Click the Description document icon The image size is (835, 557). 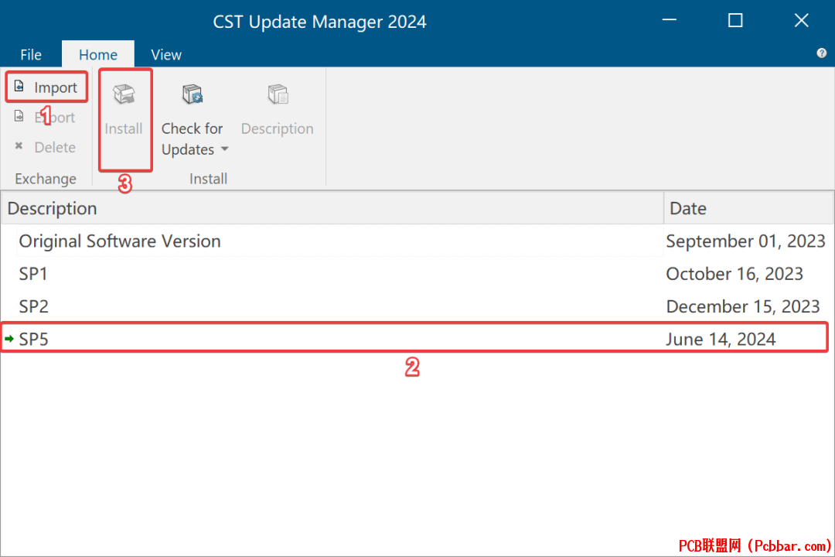pos(278,94)
